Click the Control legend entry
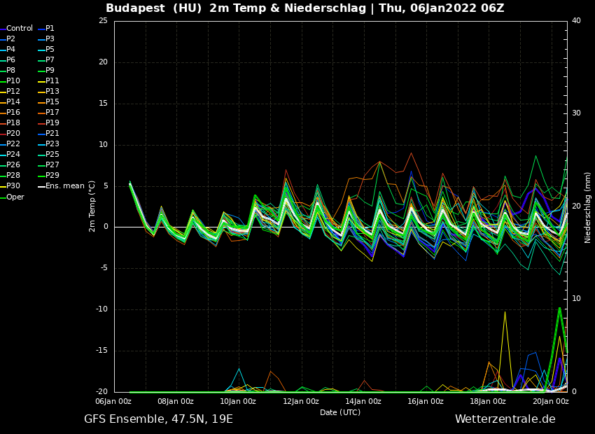Screen dimensions: 595x434 pos(19,29)
